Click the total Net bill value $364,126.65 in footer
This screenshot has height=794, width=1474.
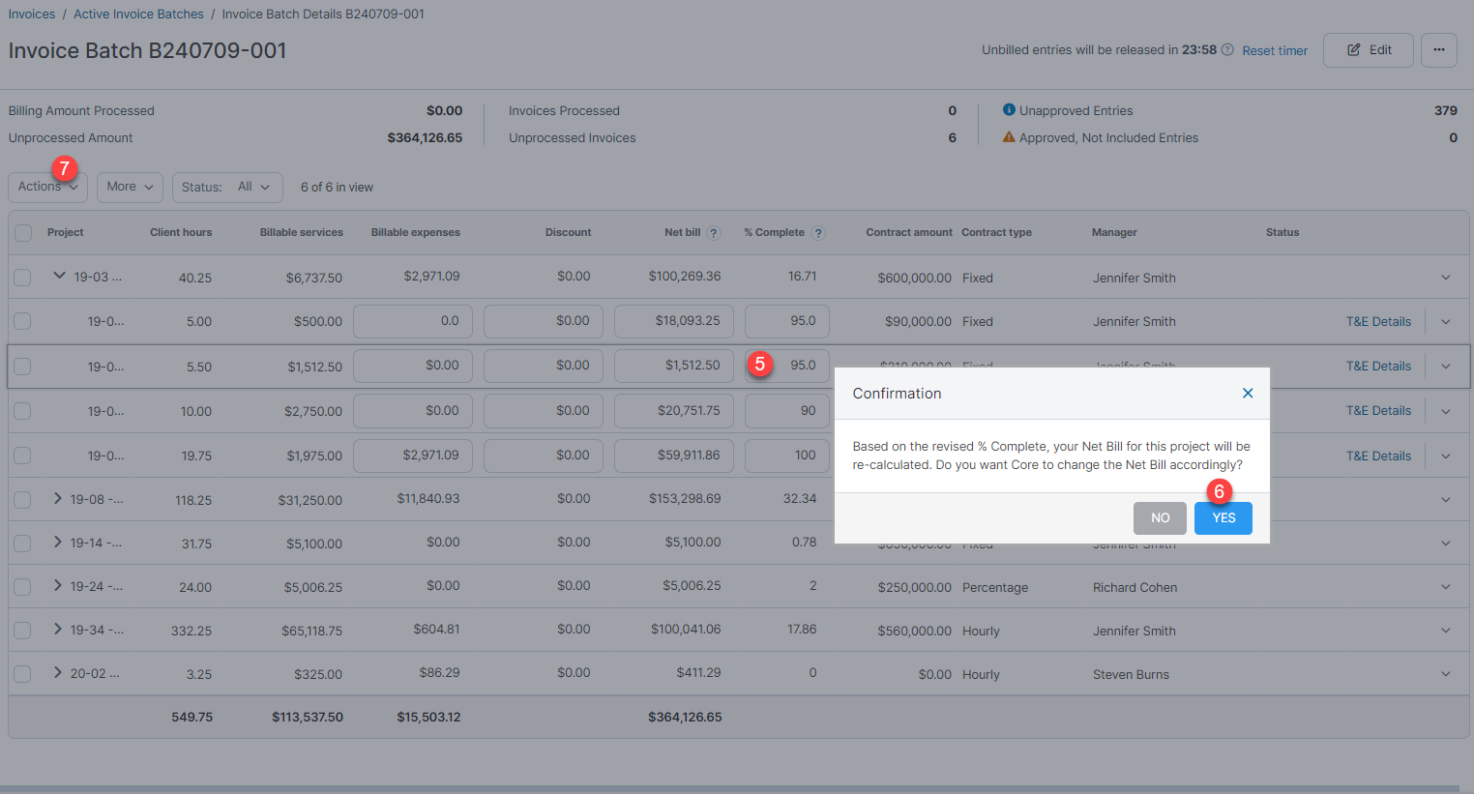[685, 718]
